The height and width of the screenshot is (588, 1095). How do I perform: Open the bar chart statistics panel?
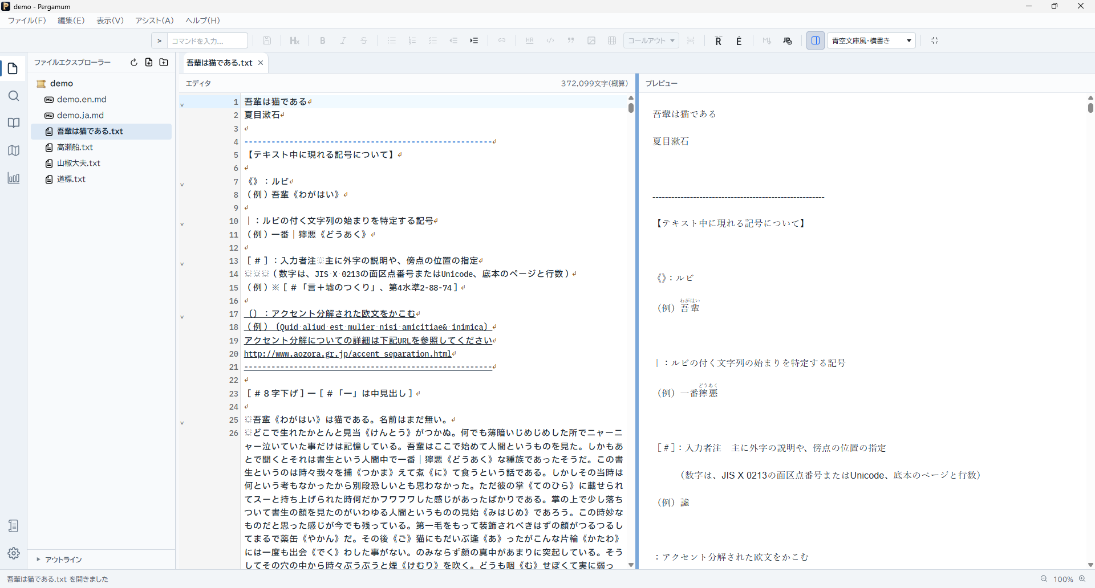point(14,178)
